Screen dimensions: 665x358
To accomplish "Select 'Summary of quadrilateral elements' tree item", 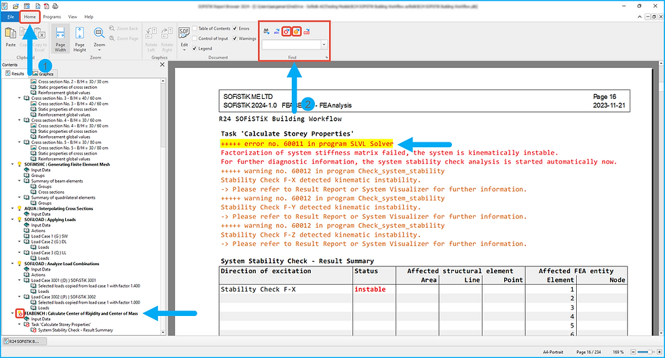I will tap(63, 197).
